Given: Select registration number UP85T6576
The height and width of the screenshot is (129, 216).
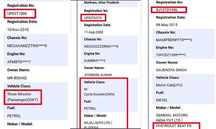Looking at the screenshot, I should (93, 18).
